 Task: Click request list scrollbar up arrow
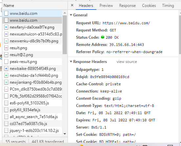click(x=65, y=13)
